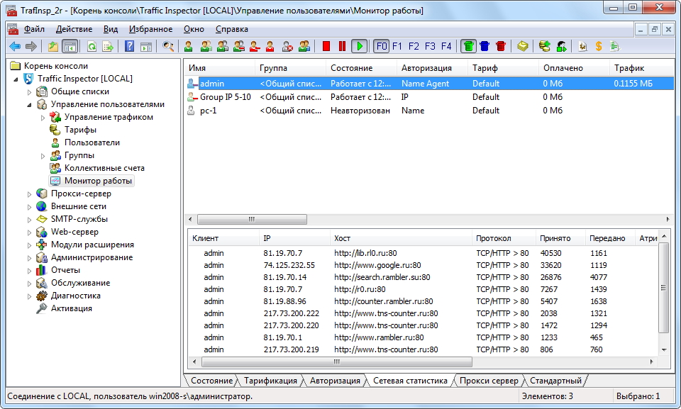Toggle the console tree pane button
Viewport: 681px width, 409px height.
pyautogui.click(x=70, y=46)
